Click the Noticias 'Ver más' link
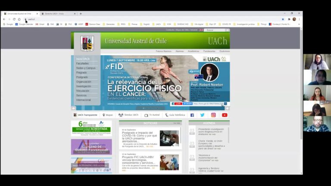The width and height of the screenshot is (331, 186). [x=177, y=123]
